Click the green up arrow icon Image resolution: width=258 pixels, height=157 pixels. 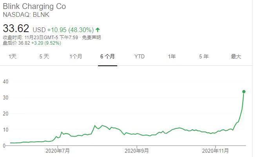[98, 30]
